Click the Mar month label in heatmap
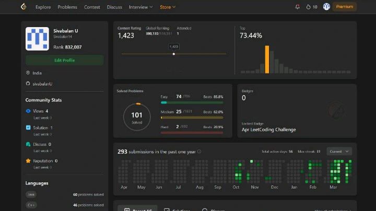Image resolution: width=376 pixels, height=211 pixels. click(333, 187)
